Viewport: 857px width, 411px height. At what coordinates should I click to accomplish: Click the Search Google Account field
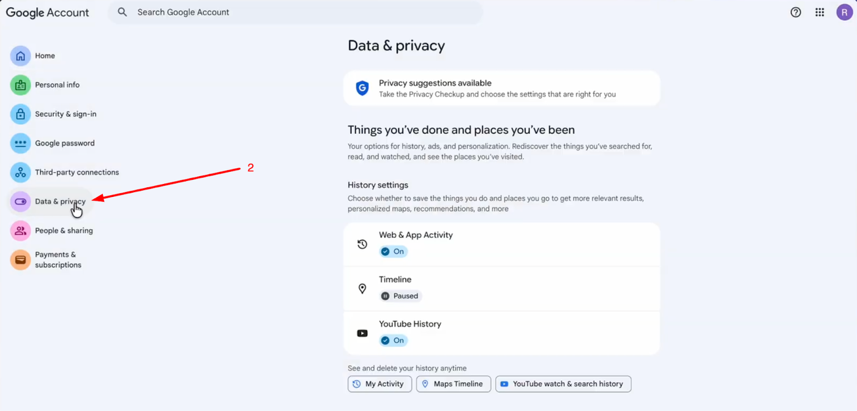tap(294, 12)
